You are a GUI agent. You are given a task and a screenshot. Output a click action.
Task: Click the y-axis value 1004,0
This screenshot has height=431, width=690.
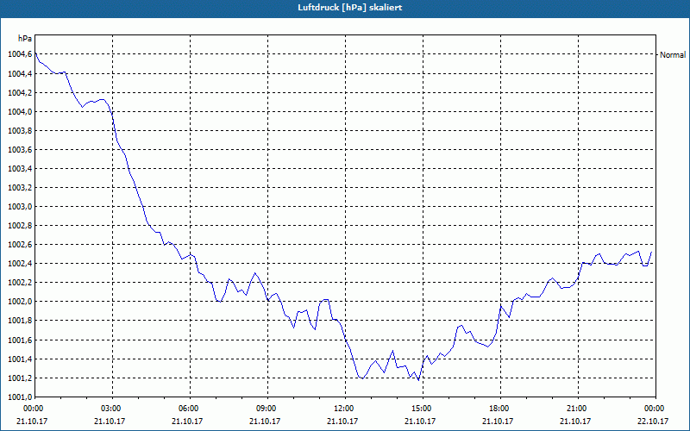(20, 112)
